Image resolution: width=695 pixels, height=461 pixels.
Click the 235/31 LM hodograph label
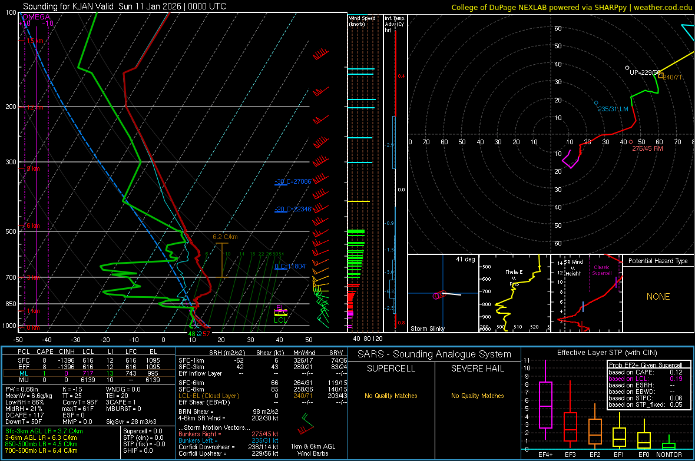[613, 109]
